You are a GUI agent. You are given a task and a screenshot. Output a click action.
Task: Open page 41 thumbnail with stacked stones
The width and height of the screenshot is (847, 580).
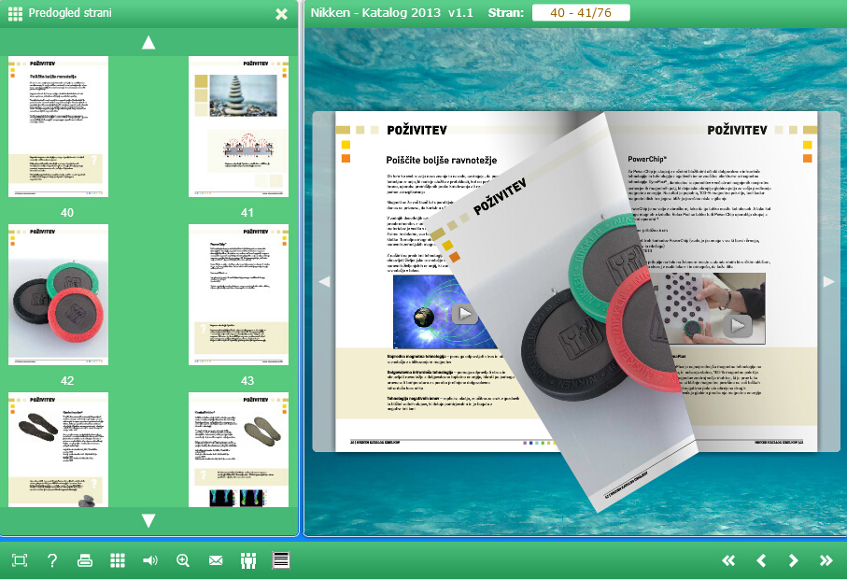238,126
